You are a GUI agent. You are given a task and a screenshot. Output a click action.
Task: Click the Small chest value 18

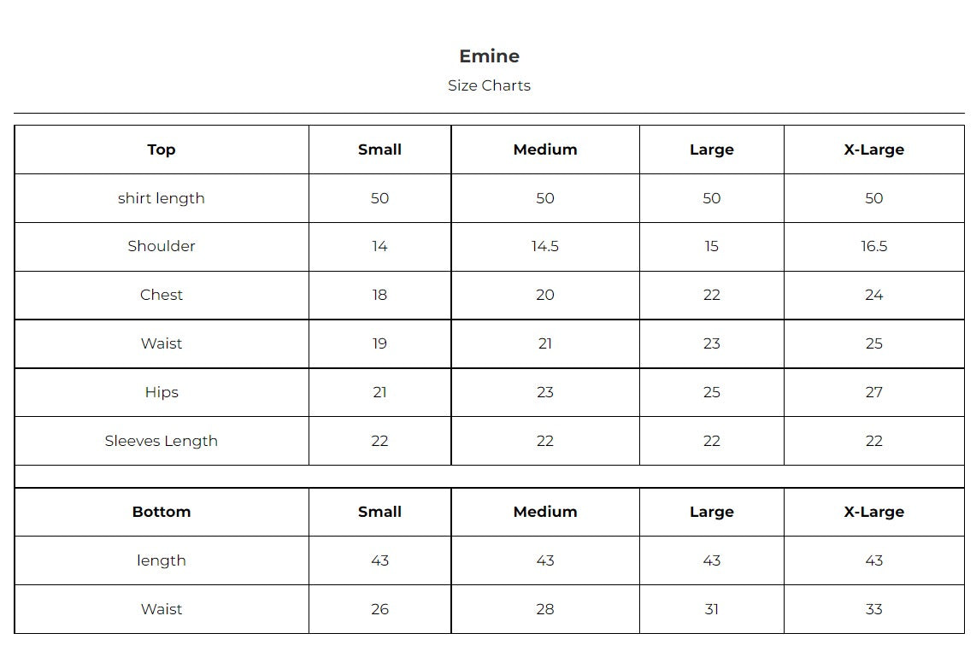[379, 295]
